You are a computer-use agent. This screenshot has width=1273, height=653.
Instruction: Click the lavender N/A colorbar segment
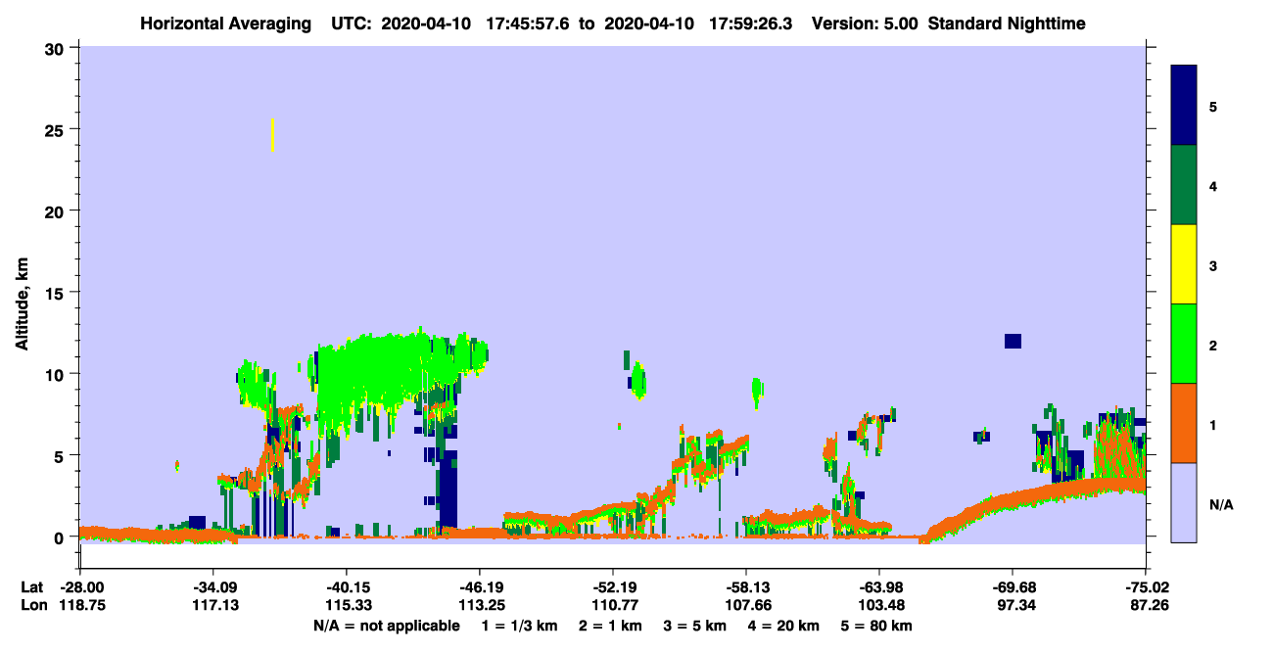[1184, 502]
